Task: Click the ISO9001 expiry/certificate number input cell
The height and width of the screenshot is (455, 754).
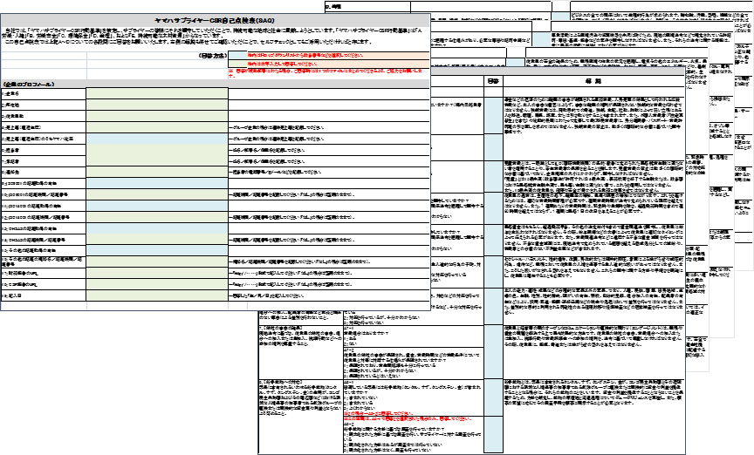Action: [157, 196]
